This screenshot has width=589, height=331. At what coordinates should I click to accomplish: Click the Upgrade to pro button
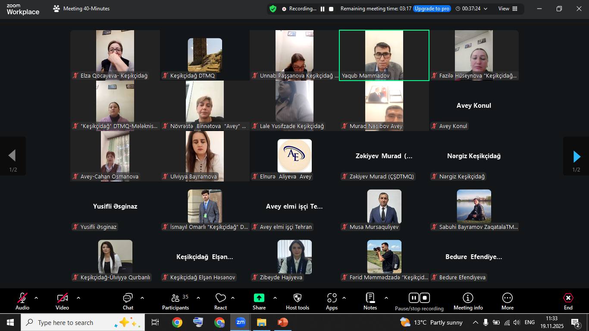point(432,9)
